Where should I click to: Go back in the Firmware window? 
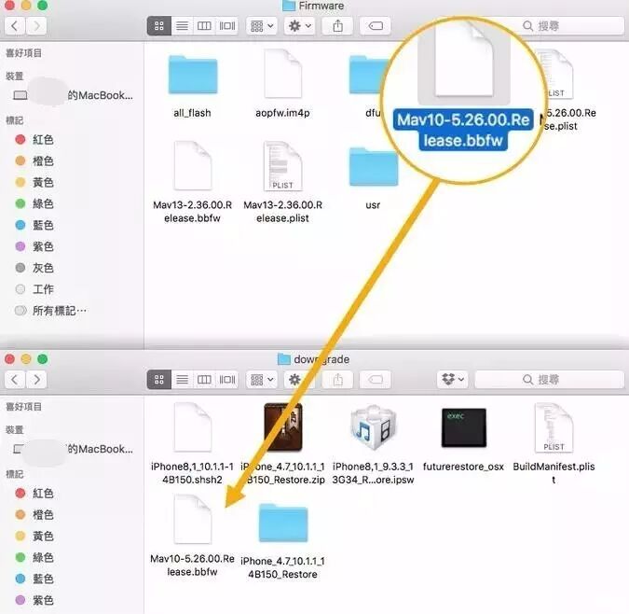click(15, 26)
